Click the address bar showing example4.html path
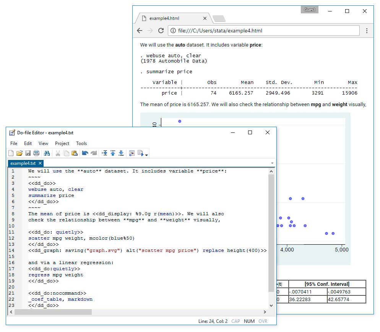The width and height of the screenshot is (380, 332). point(264,31)
